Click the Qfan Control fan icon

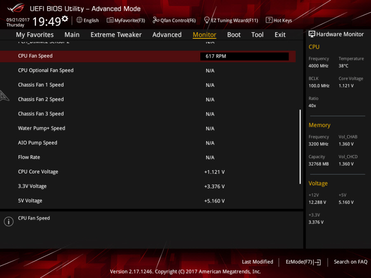(156, 20)
